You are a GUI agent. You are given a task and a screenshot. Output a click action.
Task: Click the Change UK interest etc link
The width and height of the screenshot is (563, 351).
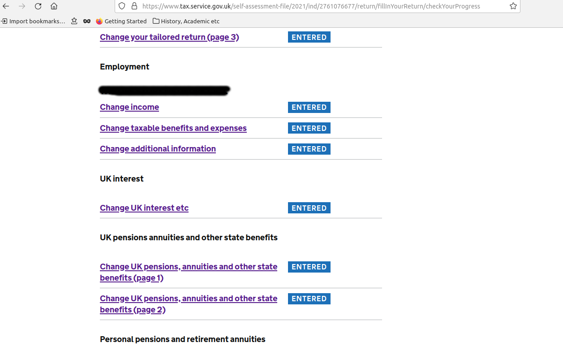(x=144, y=208)
